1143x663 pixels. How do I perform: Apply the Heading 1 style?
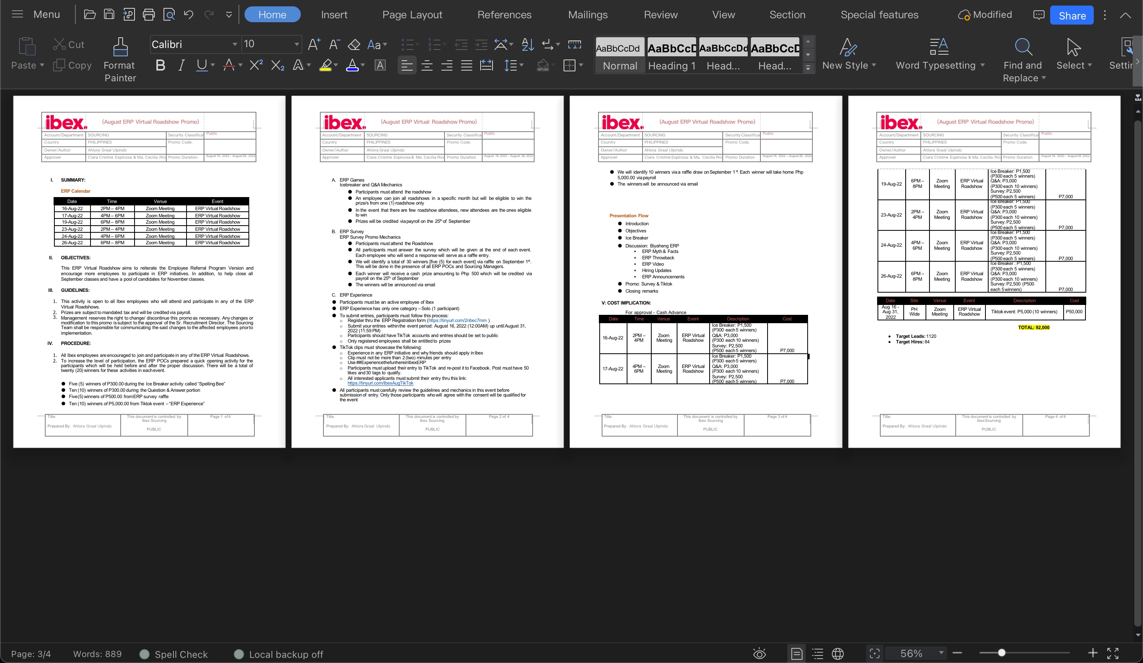point(671,55)
